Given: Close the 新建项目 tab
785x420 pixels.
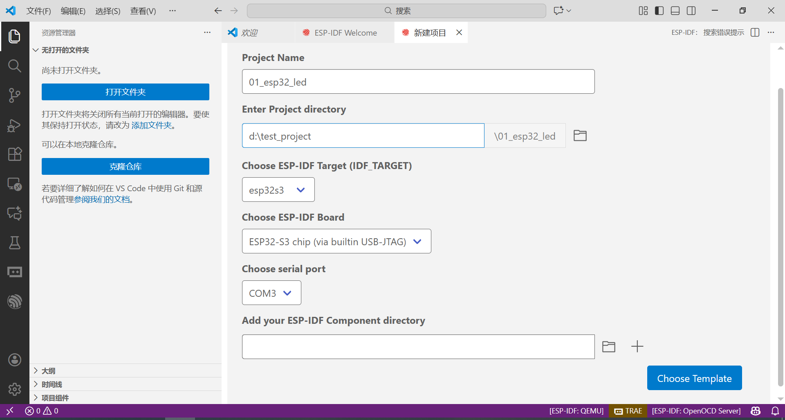Looking at the screenshot, I should (x=459, y=32).
